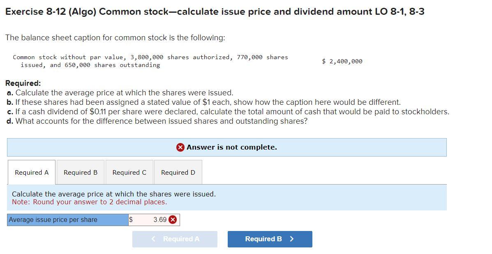Click the common stock caption text block
The image size is (492, 254).
(x=150, y=61)
